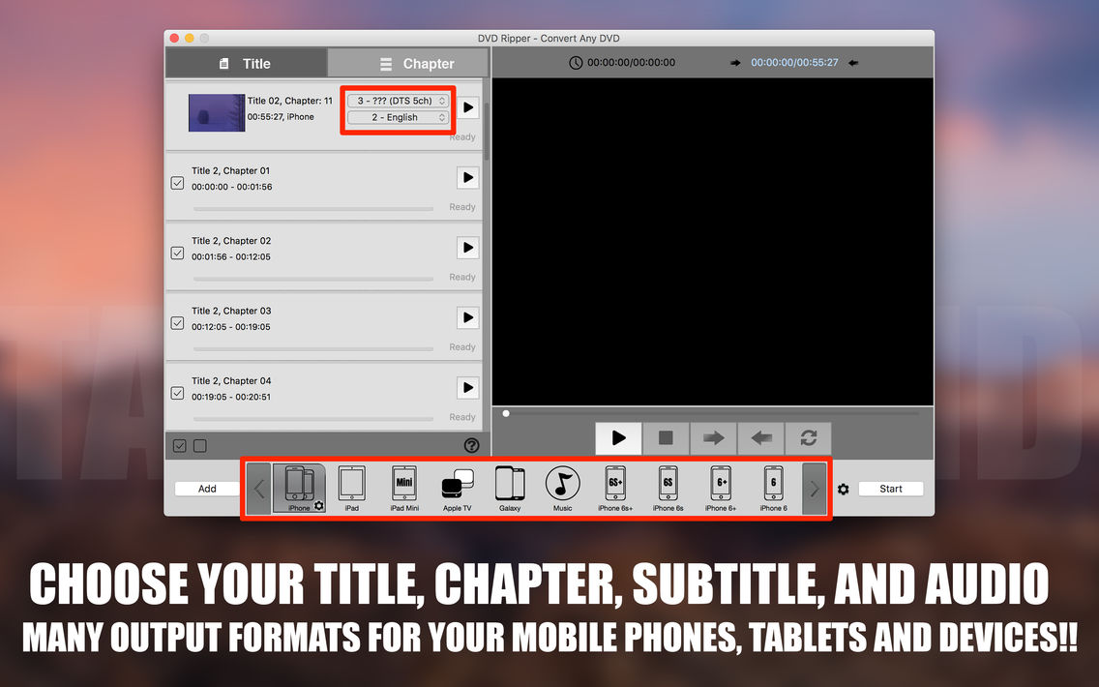Play Title 2, Chapter 04 preview
Viewport: 1099px width, 687px height.
click(468, 388)
